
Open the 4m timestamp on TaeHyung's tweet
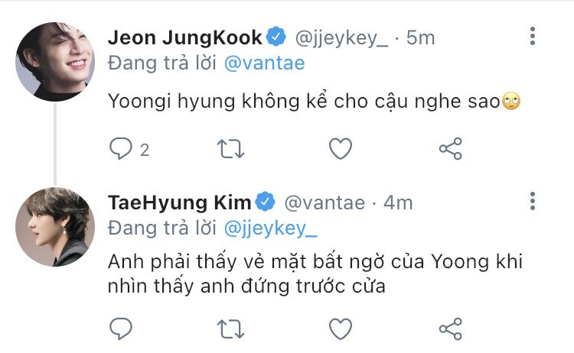click(398, 202)
